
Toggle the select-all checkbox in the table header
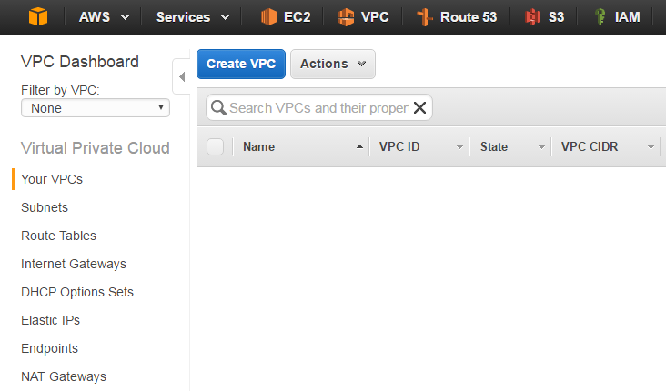click(216, 146)
